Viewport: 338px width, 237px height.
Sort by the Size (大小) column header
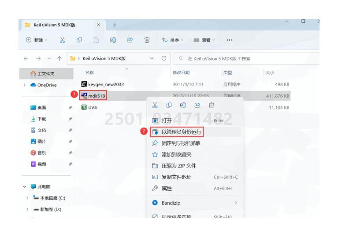click(270, 72)
